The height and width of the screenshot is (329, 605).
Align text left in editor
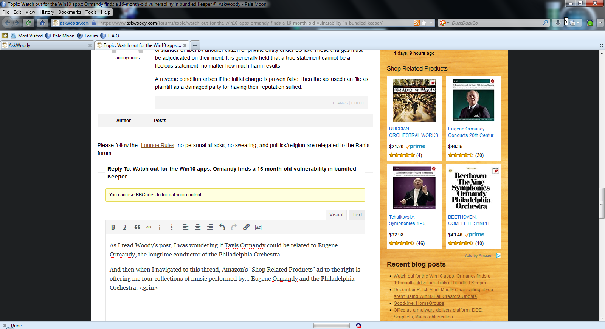pyautogui.click(x=186, y=227)
